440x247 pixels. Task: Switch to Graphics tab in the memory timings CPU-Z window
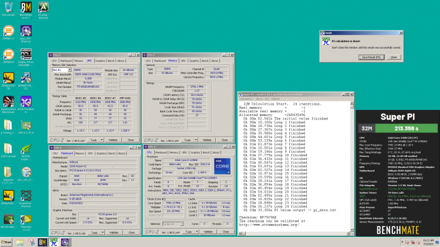click(193, 60)
